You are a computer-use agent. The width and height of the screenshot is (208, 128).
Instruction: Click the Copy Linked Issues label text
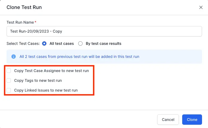[x=46, y=90]
